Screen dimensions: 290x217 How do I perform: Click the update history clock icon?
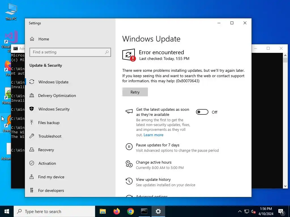pyautogui.click(x=129, y=181)
